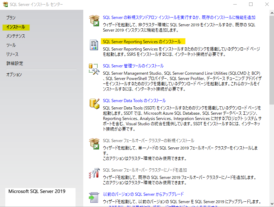274x207 pixels.
Task: Go to リソース section
Action: 12,54
